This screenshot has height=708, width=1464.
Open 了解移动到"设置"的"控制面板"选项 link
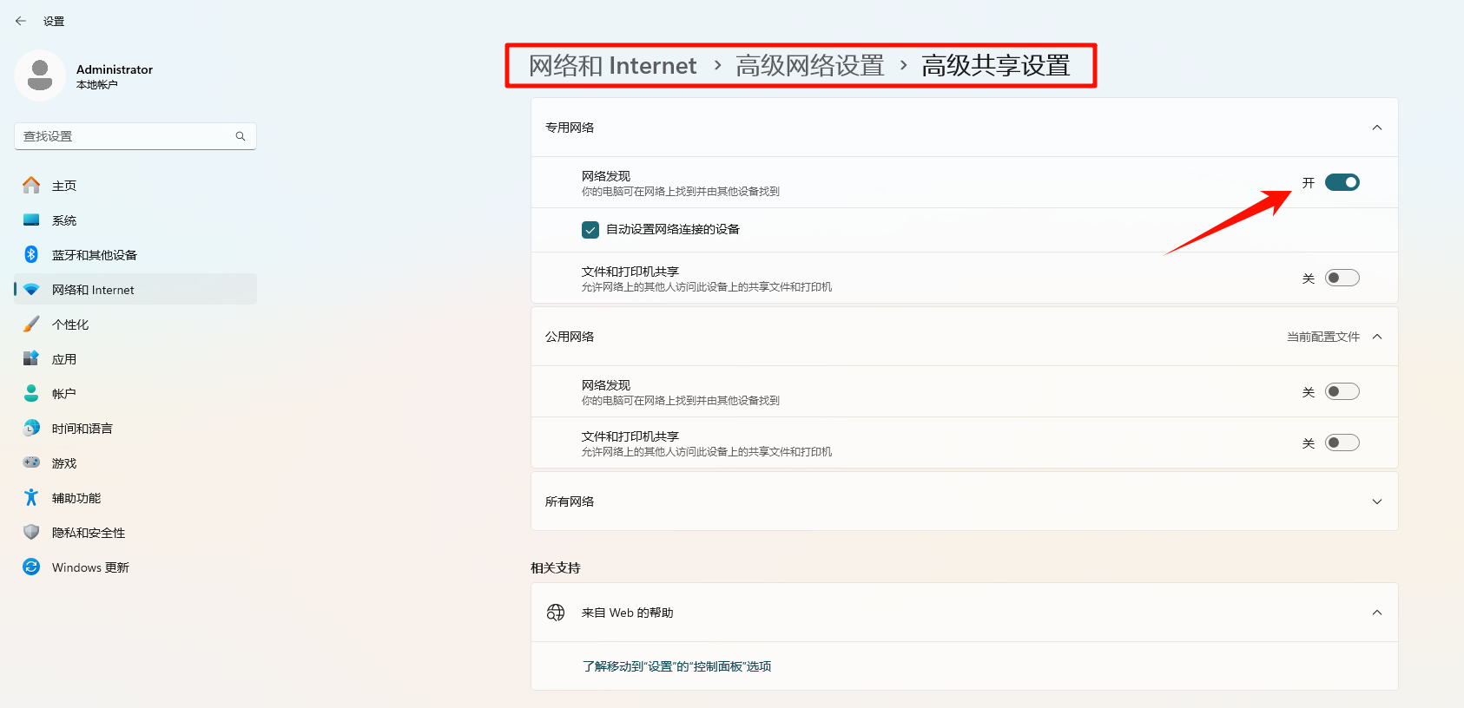click(676, 666)
